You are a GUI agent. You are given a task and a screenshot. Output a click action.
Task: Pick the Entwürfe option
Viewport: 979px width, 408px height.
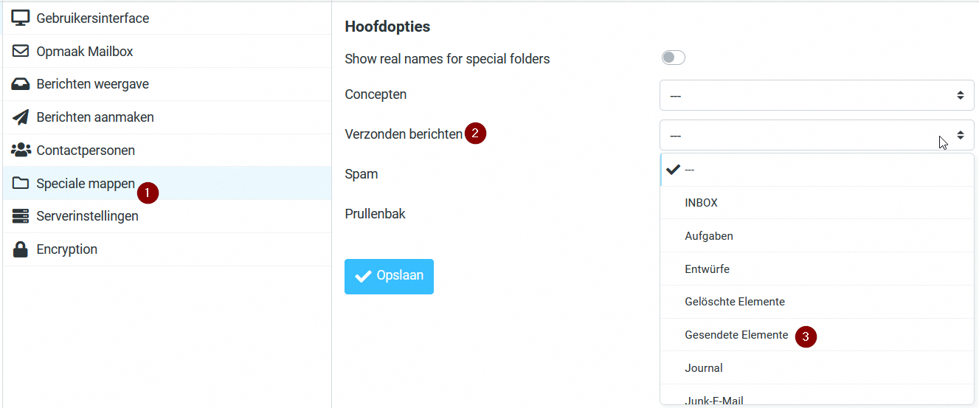click(707, 269)
